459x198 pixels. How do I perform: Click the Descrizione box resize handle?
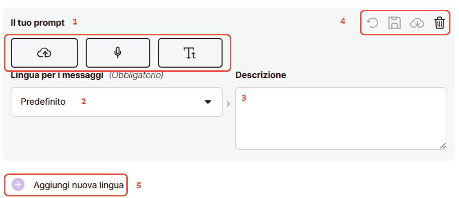click(x=443, y=145)
